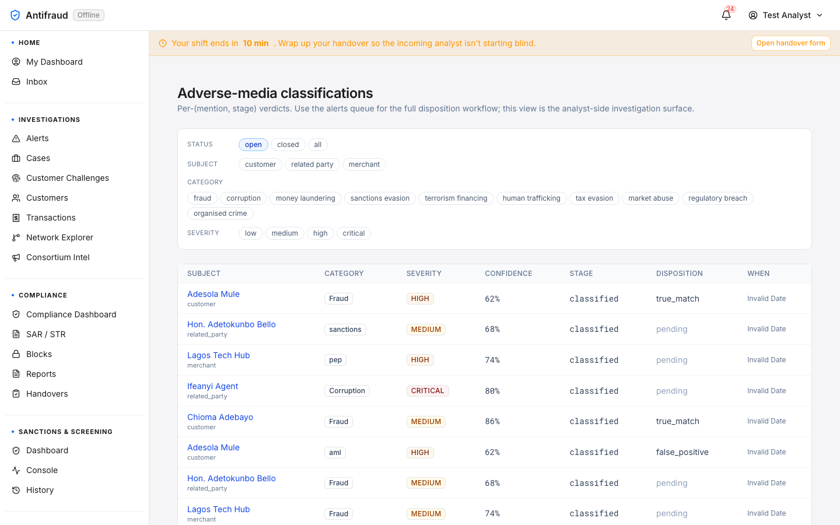Image resolution: width=840 pixels, height=525 pixels.
Task: Click the clock icon in shift banner
Action: [163, 43]
